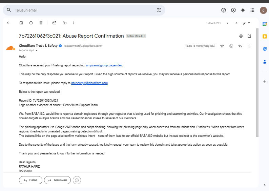The height and width of the screenshot is (191, 269).
Task: Click the vertical scrollbar of the email
Action: click(257, 83)
